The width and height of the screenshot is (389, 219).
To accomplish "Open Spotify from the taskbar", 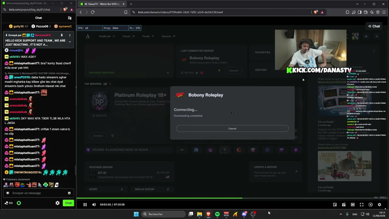I will [x=217, y=214].
